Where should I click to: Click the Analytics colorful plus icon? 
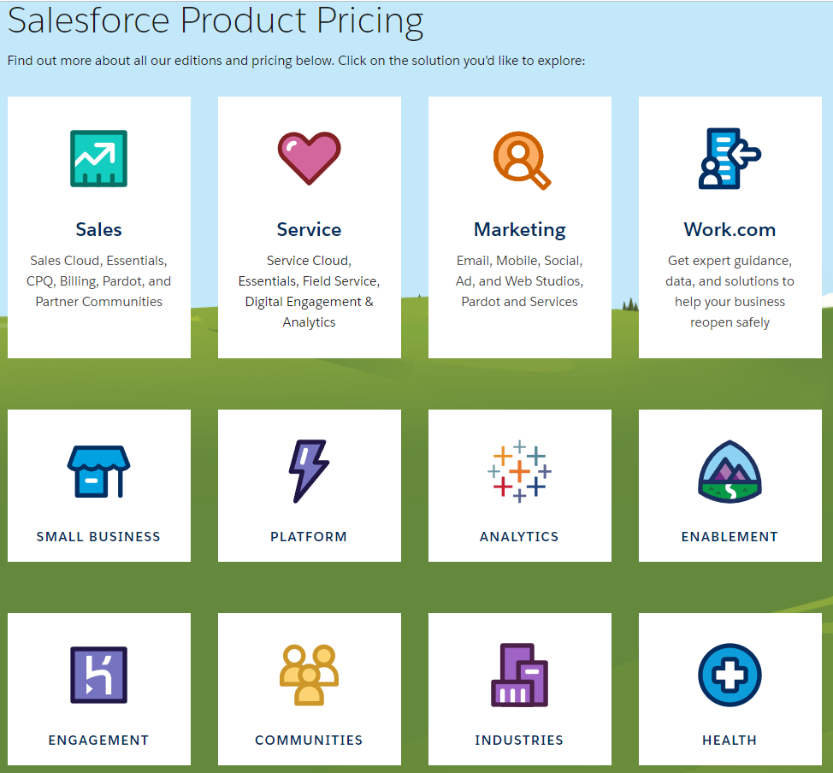(x=519, y=471)
